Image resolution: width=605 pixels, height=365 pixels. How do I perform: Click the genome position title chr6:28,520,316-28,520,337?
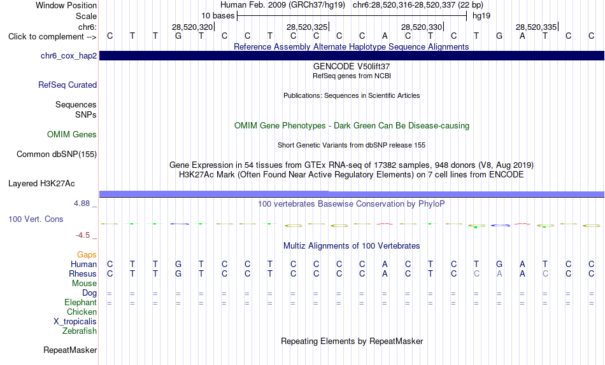418,5
